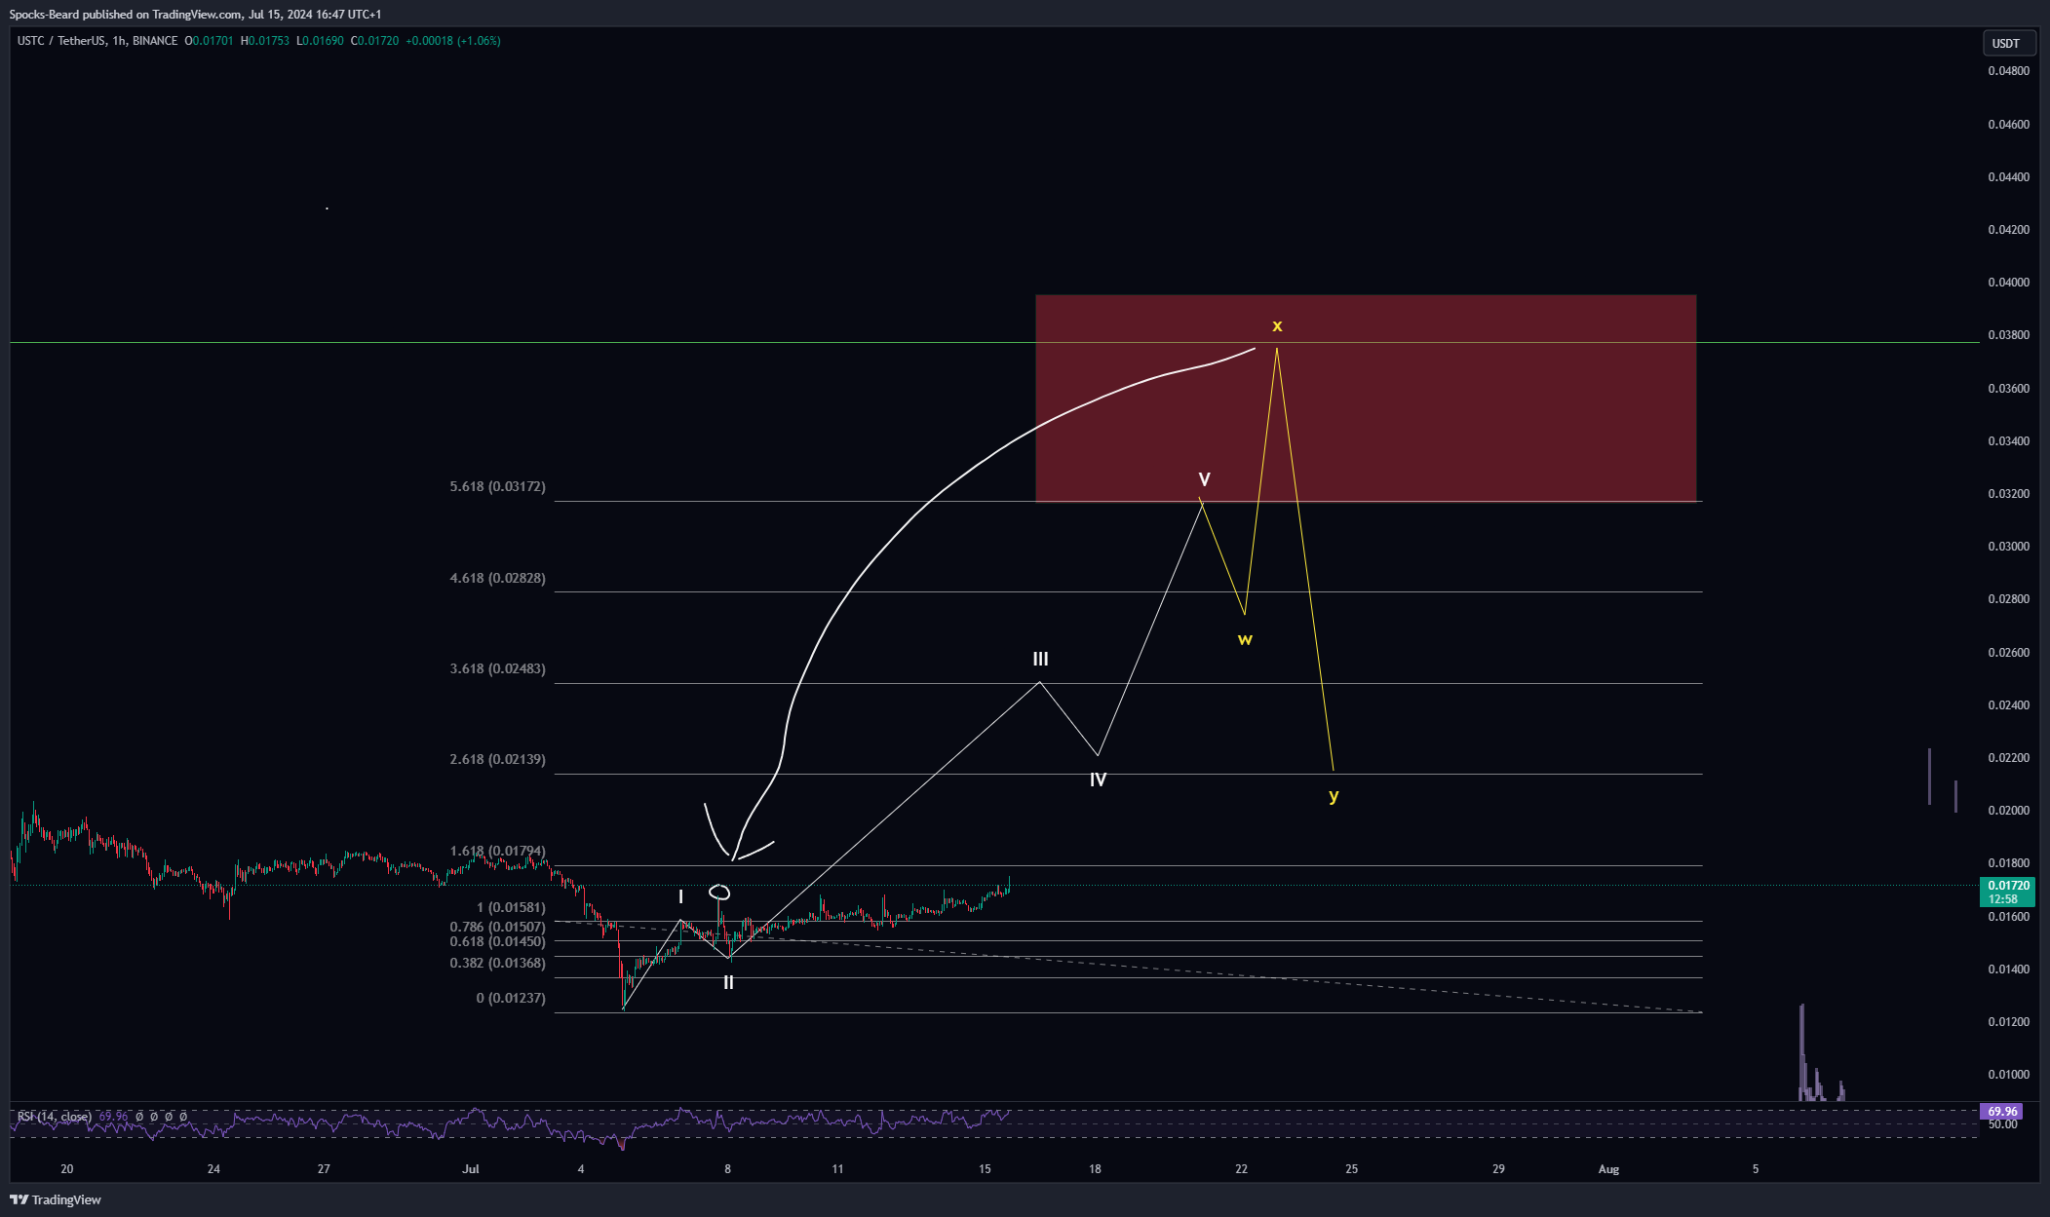This screenshot has height=1217, width=2050.
Task: Select the red shaded target zone rectangle
Action: coord(1366,399)
